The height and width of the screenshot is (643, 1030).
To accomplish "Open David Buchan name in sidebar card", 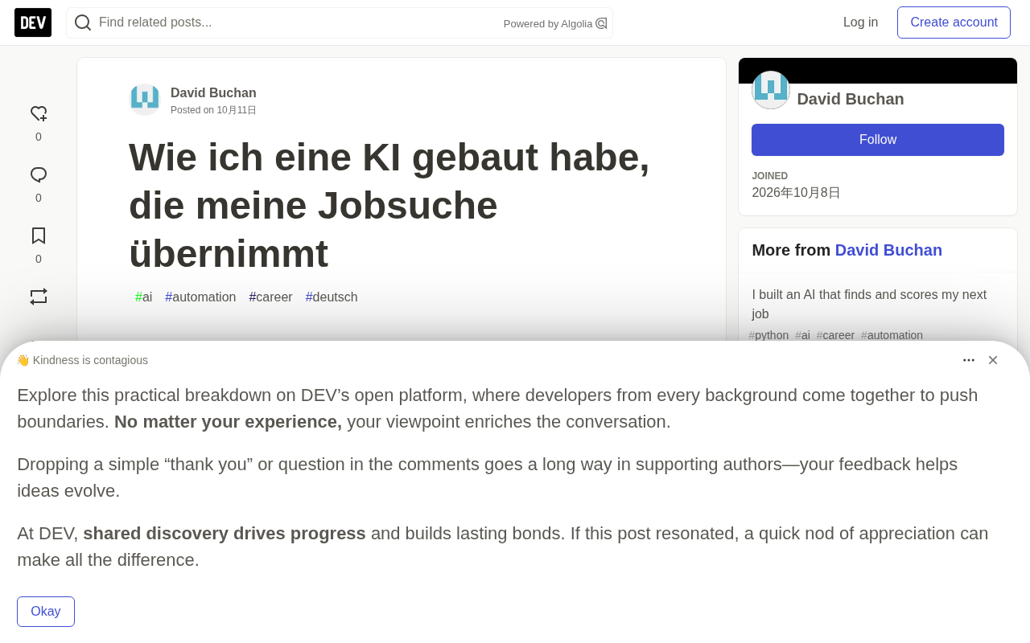I will pyautogui.click(x=851, y=99).
